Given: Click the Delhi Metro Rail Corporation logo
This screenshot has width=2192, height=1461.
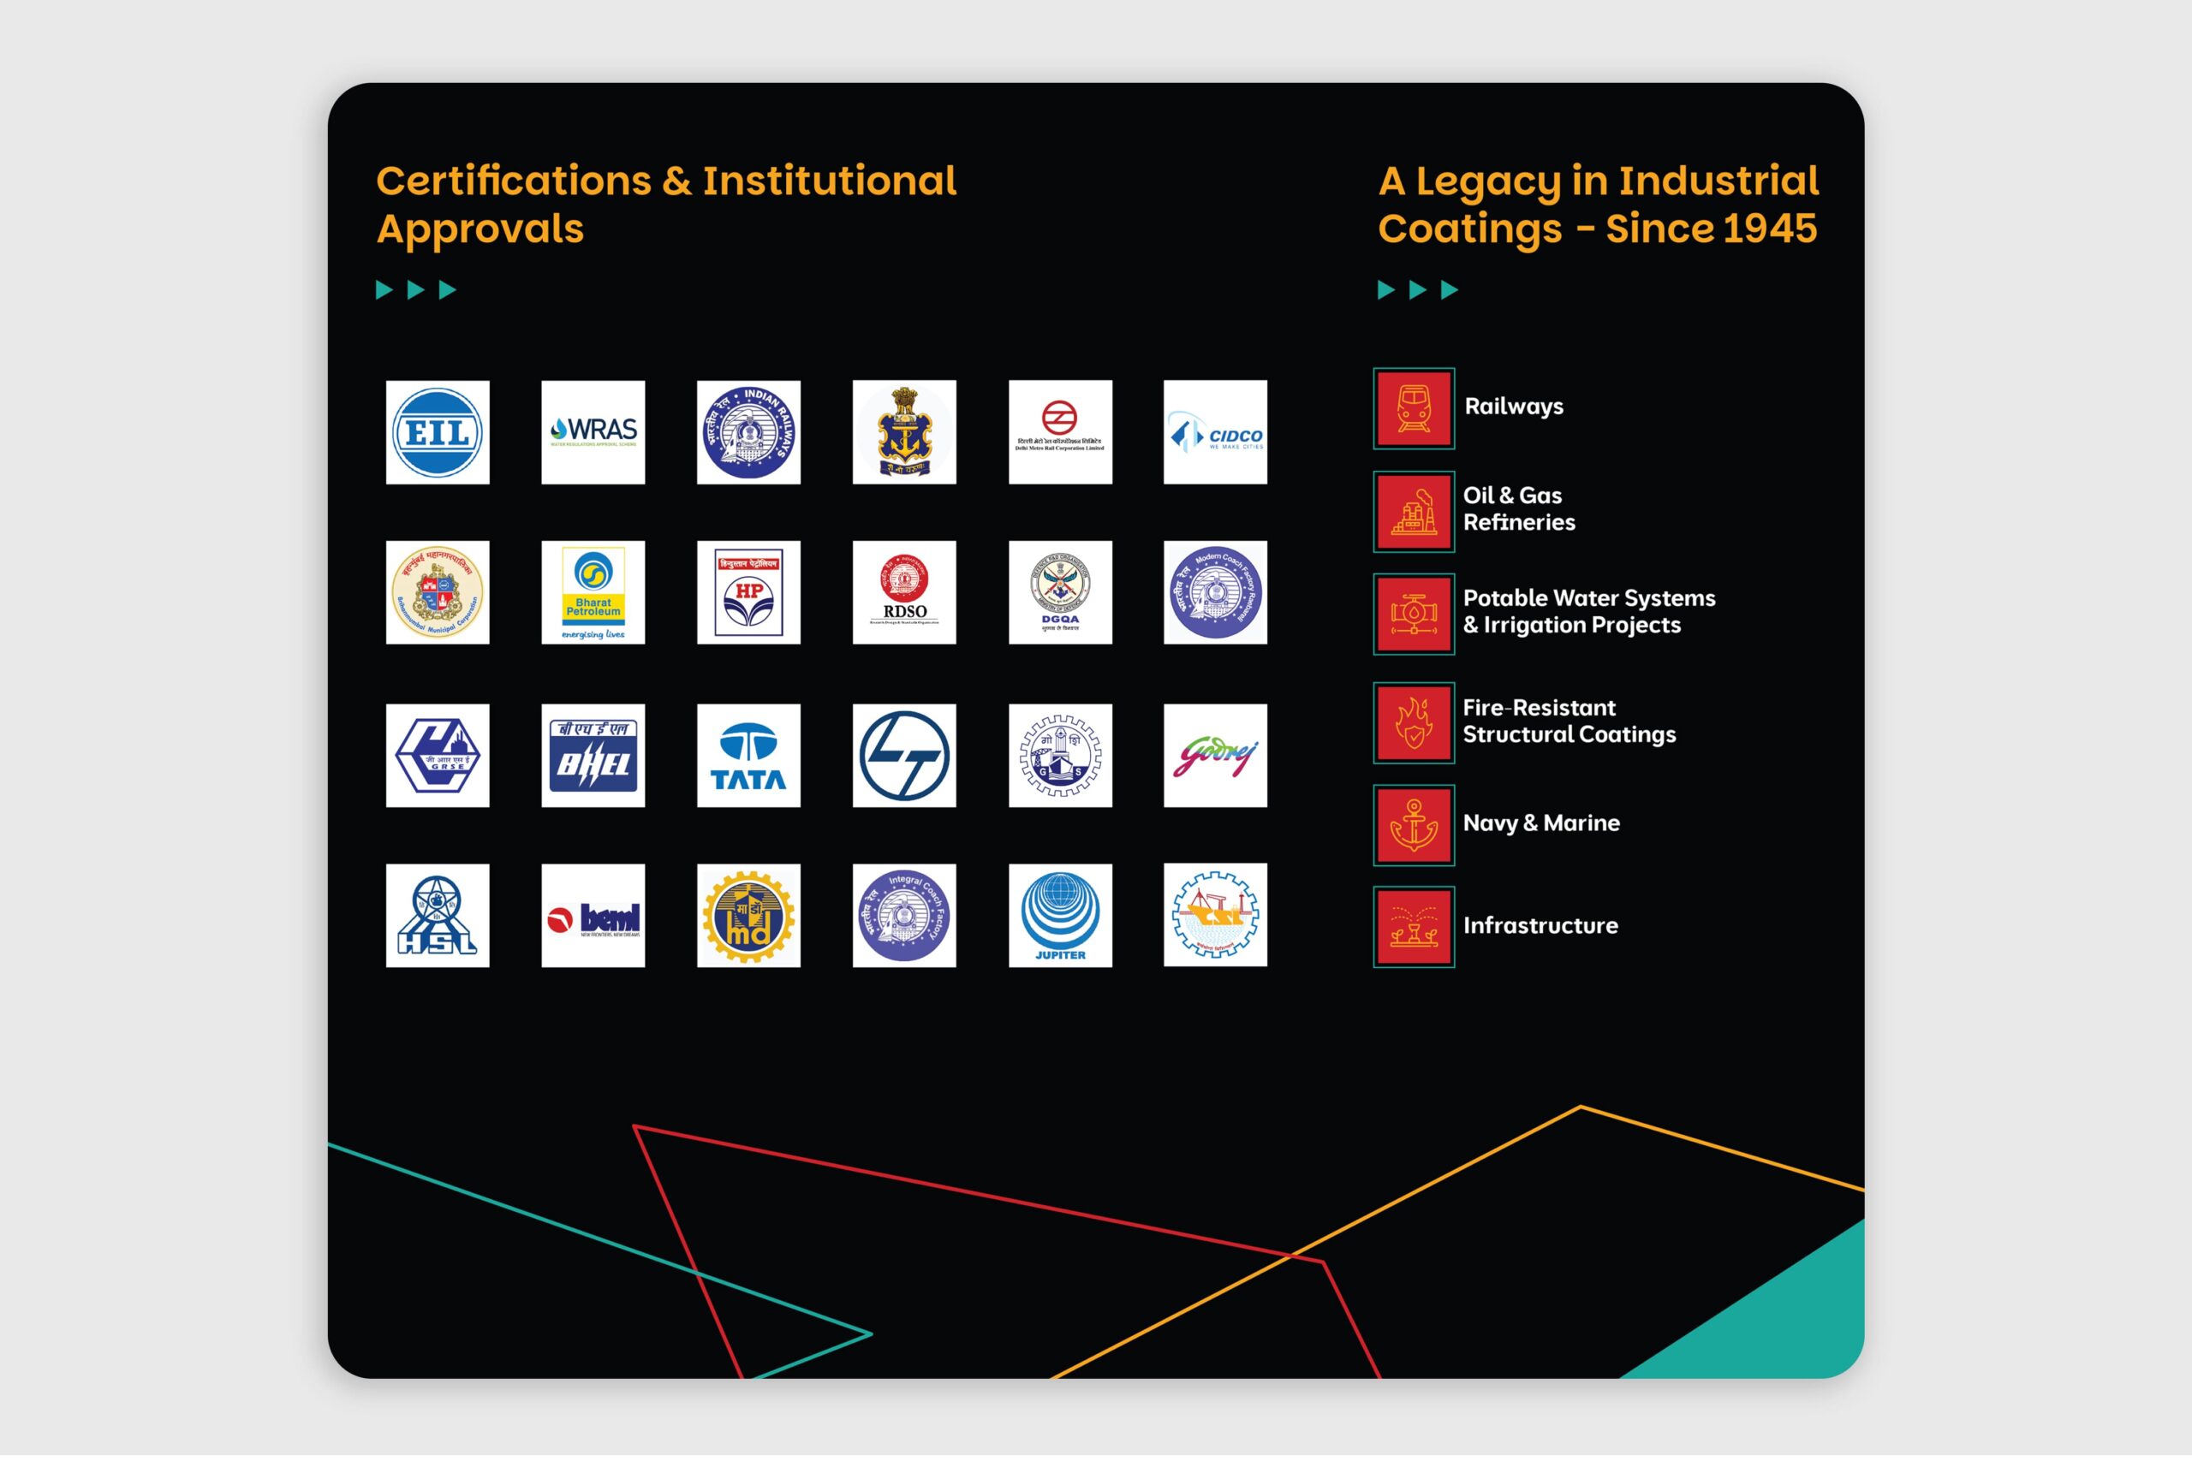Looking at the screenshot, I should click(1060, 432).
